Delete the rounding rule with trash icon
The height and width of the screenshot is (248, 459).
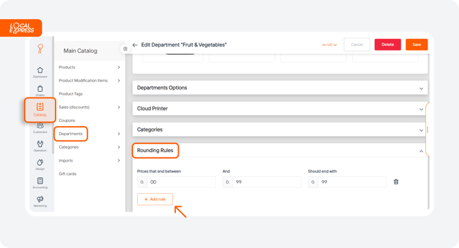396,182
